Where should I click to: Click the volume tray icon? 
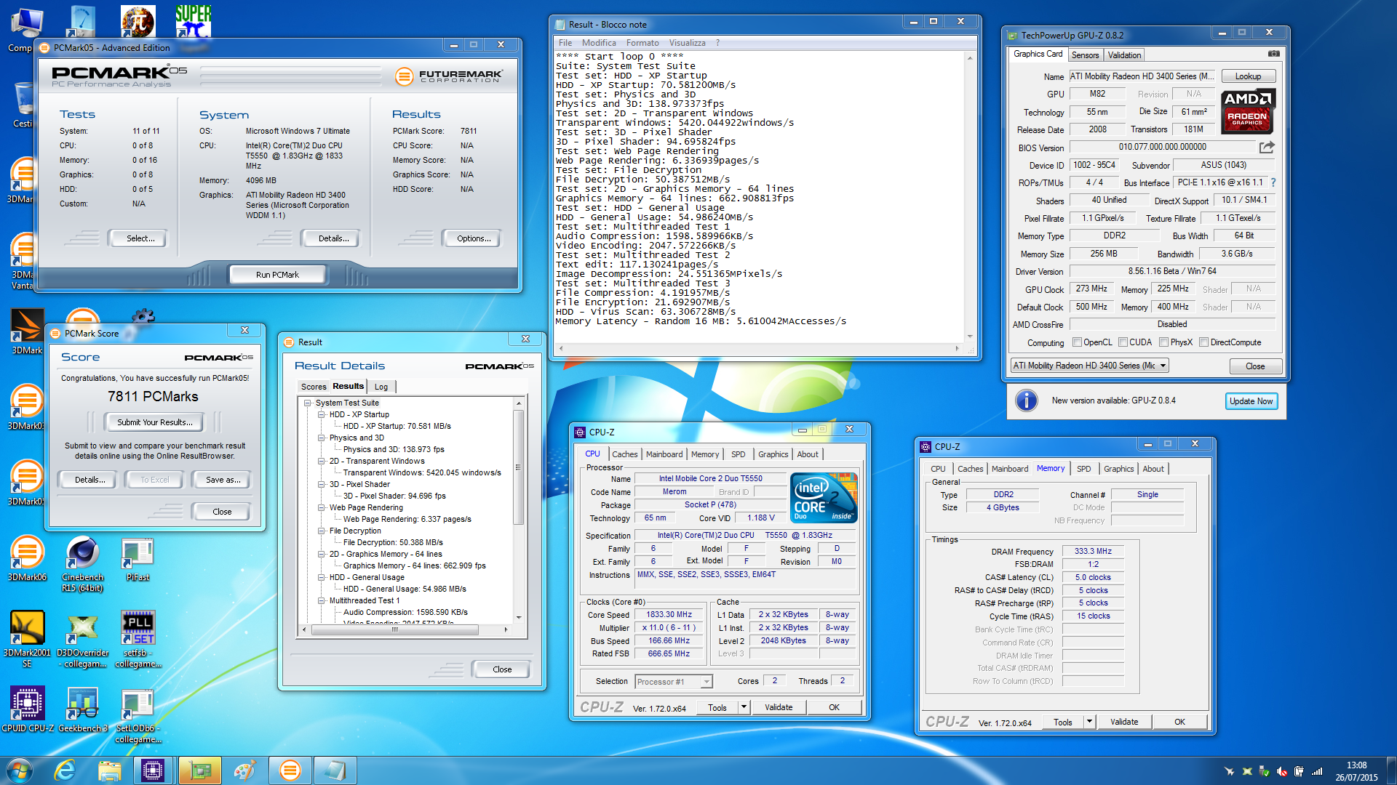pos(1282,771)
